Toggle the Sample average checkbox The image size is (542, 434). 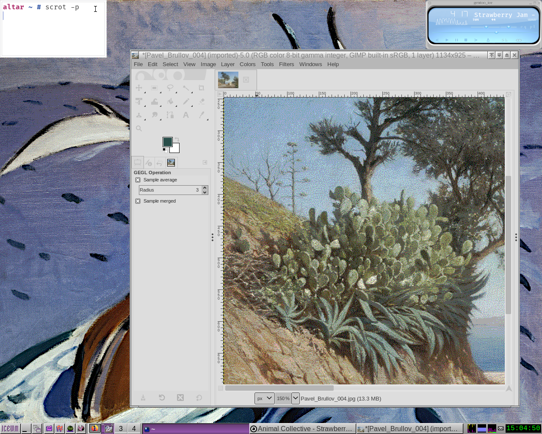(138, 180)
